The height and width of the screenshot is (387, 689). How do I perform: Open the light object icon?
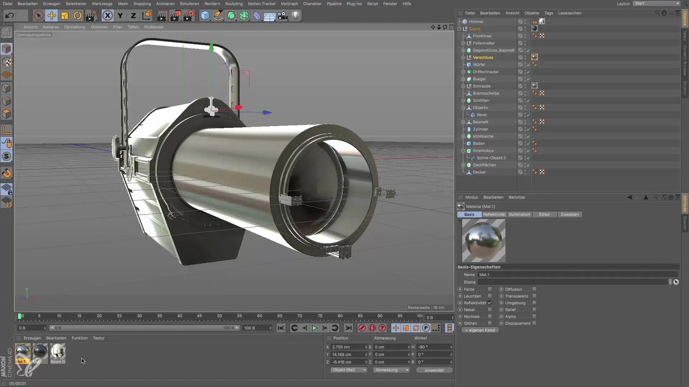pos(295,15)
